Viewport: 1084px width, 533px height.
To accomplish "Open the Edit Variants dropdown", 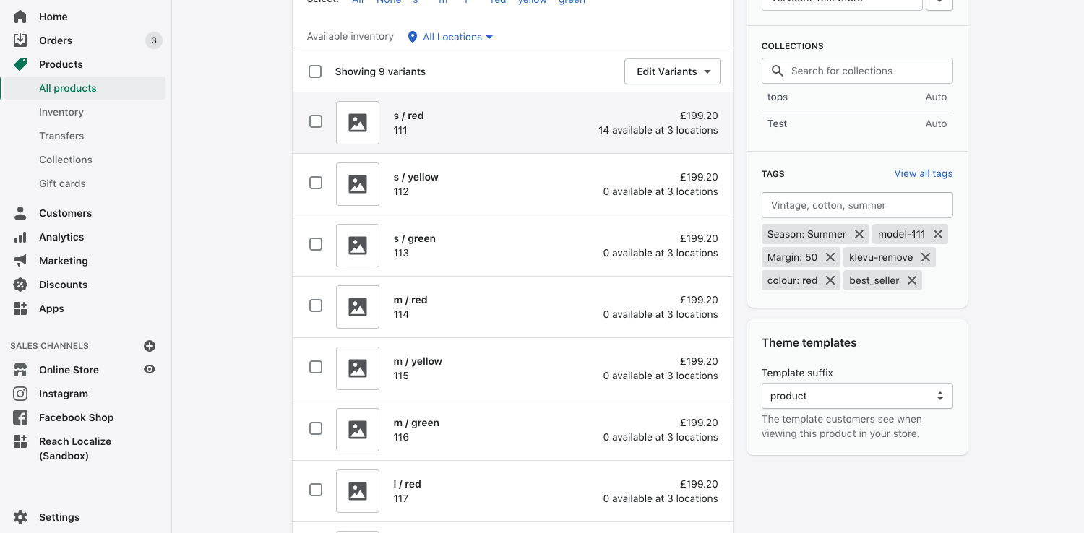I will point(672,71).
